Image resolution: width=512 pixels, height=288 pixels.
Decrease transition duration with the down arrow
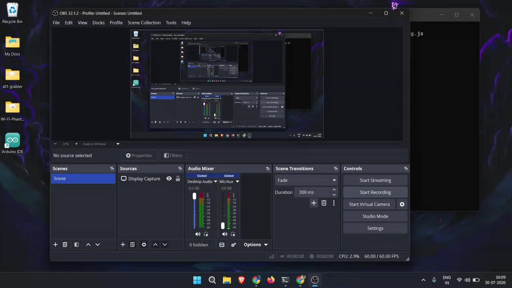click(334, 195)
